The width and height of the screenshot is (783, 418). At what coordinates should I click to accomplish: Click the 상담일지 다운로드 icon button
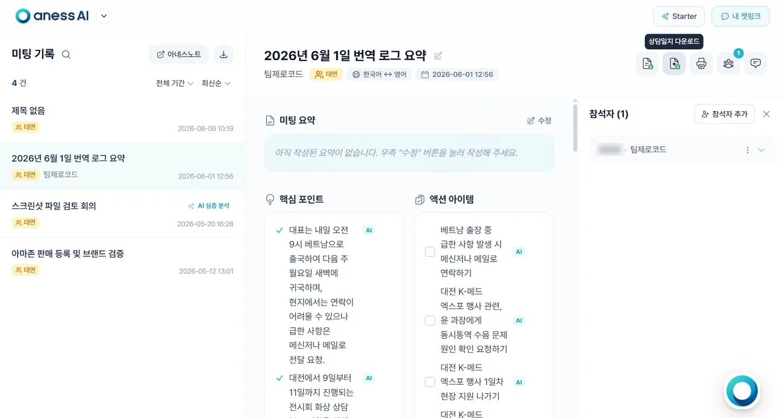click(x=674, y=63)
